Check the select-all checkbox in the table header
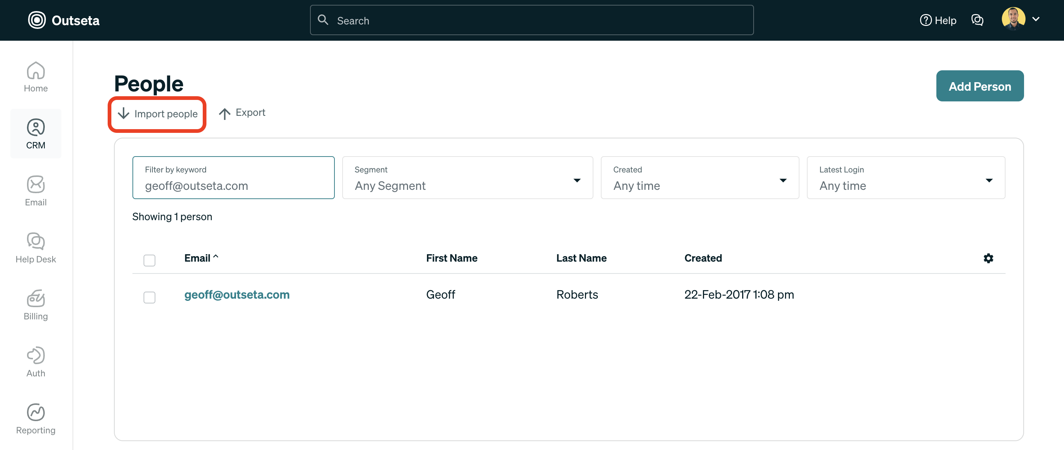The width and height of the screenshot is (1064, 450). [x=149, y=260]
